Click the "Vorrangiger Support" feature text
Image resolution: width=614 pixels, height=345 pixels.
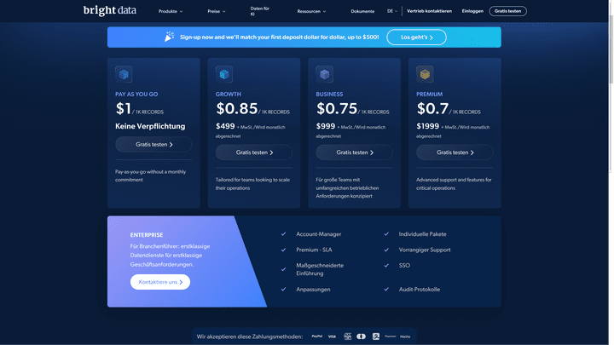(425, 250)
